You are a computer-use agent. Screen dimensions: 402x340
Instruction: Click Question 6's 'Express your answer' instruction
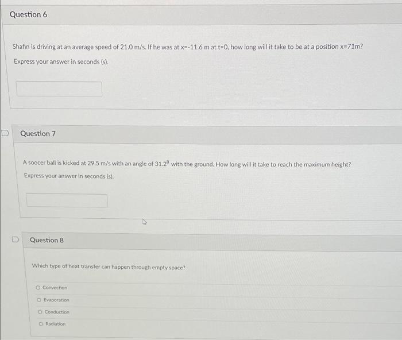click(61, 62)
